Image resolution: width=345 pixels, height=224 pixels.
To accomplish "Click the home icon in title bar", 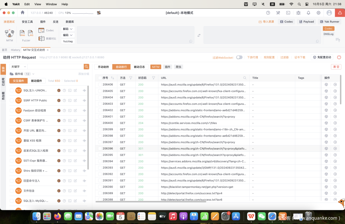I will point(22,13).
